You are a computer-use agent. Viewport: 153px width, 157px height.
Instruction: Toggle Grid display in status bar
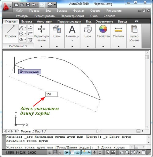coord(55,152)
